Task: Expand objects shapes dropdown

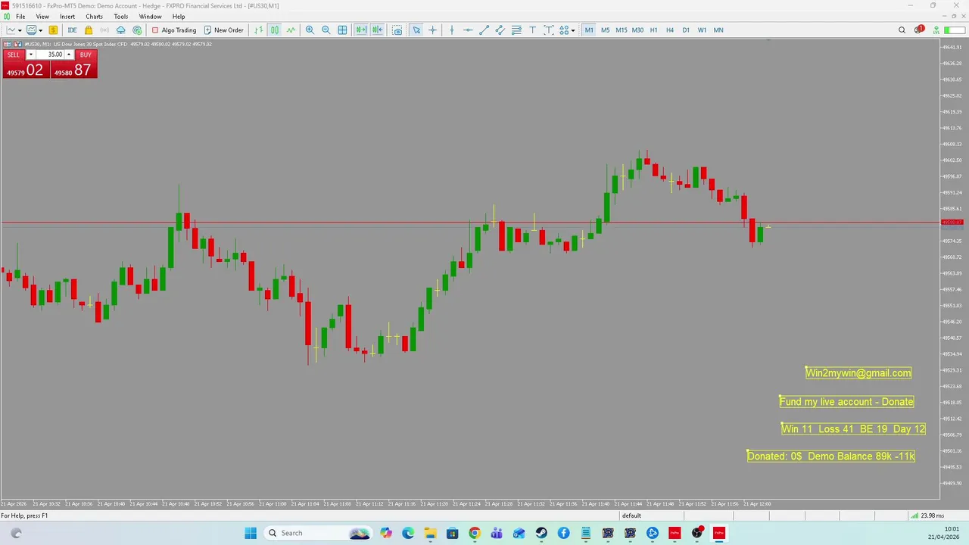Action: click(573, 30)
